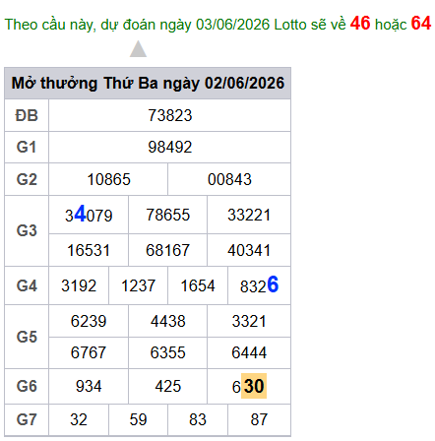Select G7 number 87
The width and height of the screenshot is (435, 441).
259,419
